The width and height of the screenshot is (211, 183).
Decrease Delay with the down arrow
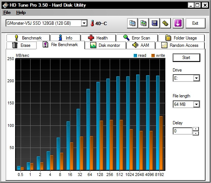[x=196, y=133]
